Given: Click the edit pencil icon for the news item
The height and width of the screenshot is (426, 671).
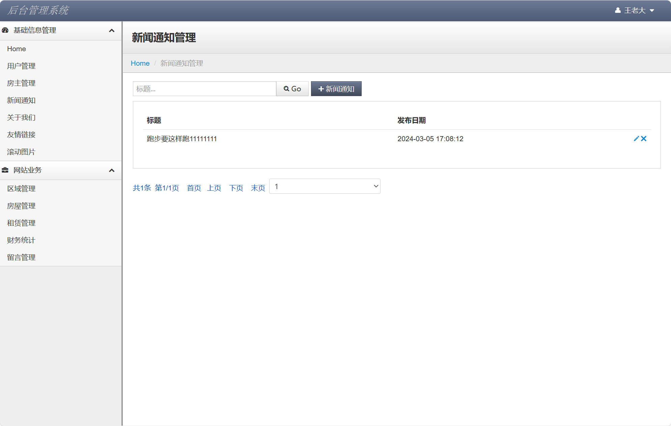Looking at the screenshot, I should coord(636,139).
